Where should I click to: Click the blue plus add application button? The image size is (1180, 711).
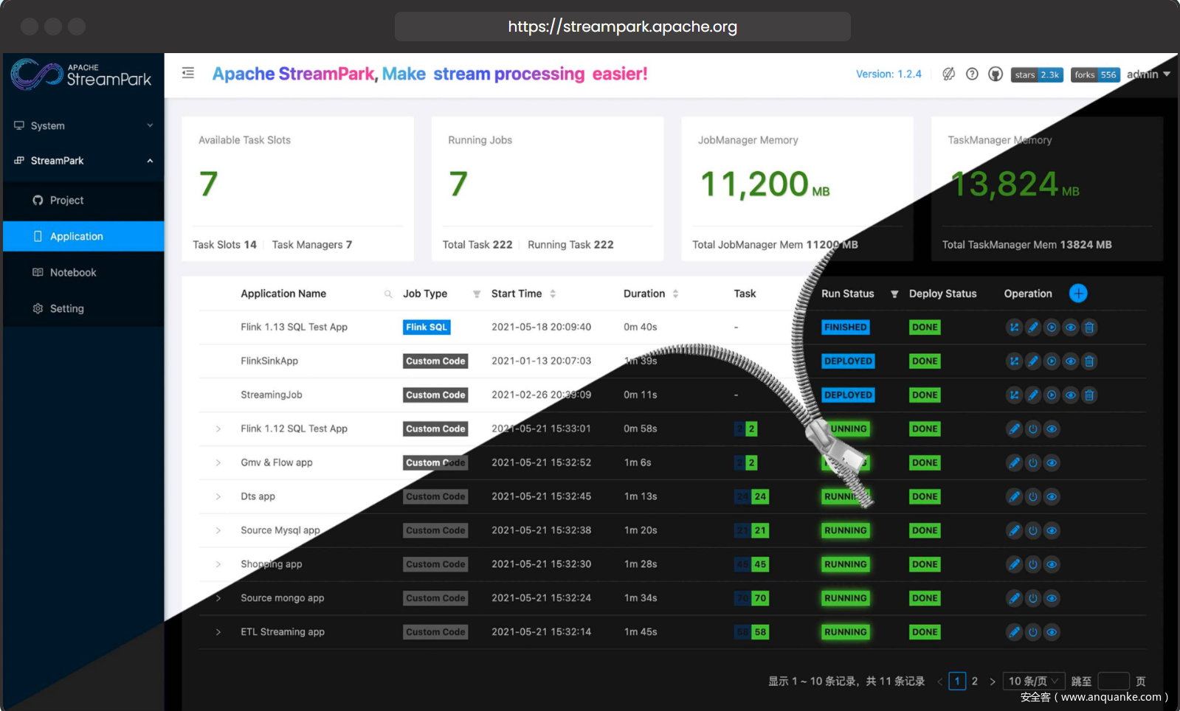click(1077, 294)
